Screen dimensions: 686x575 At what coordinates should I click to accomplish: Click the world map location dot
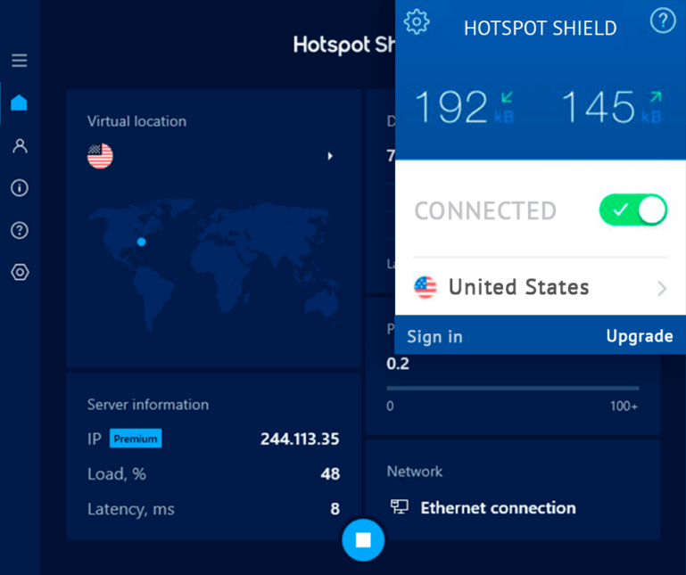[x=141, y=242]
